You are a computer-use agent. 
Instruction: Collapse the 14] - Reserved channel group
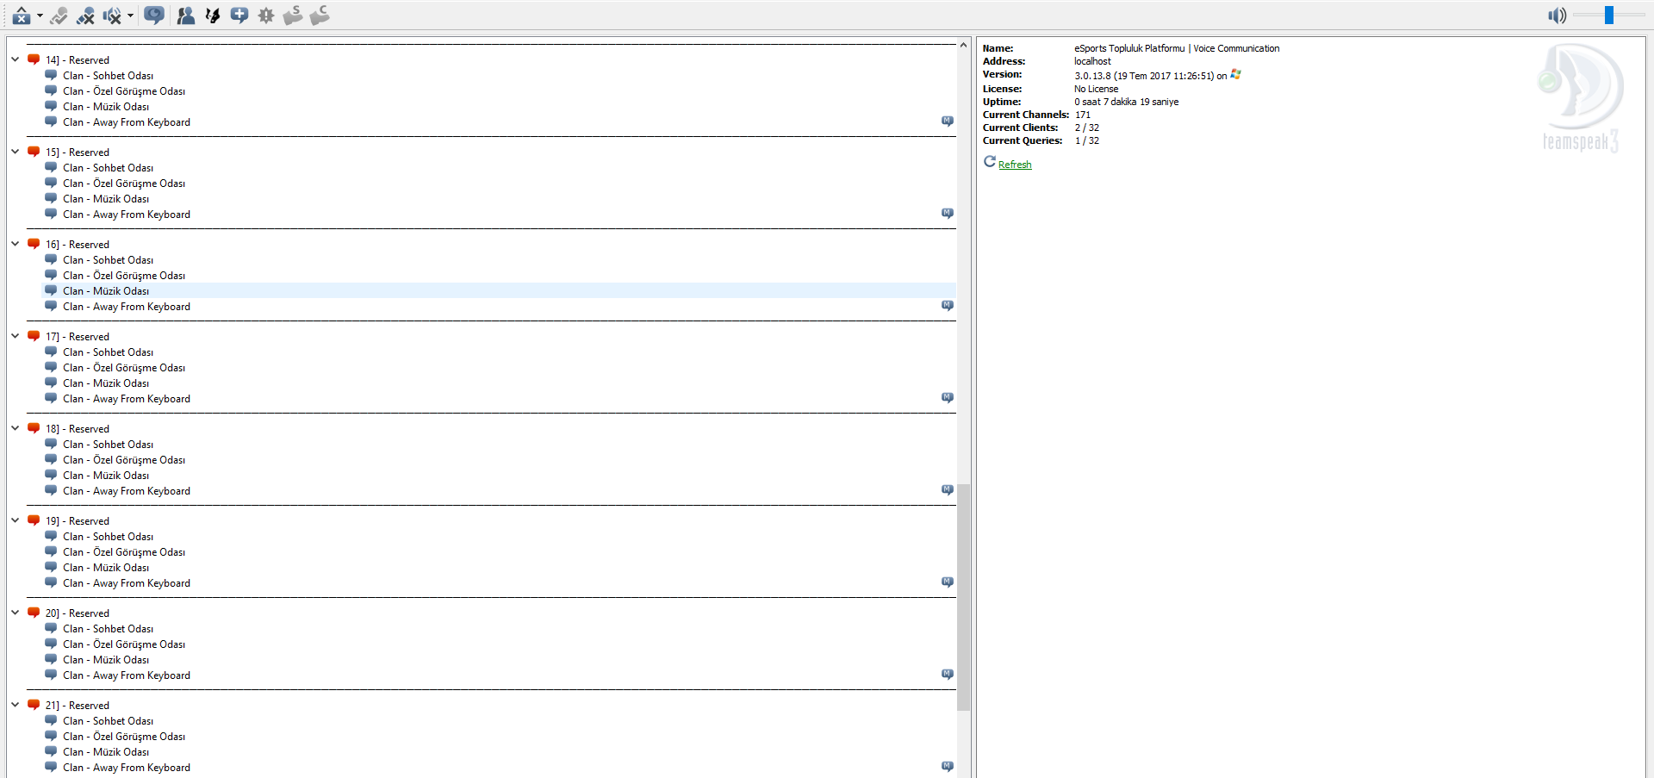click(15, 59)
